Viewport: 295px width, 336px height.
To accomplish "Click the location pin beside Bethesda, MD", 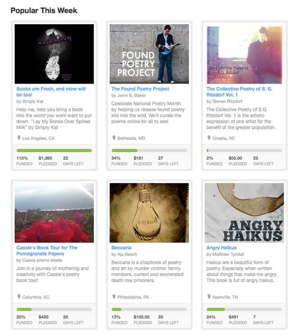I will (x=114, y=138).
